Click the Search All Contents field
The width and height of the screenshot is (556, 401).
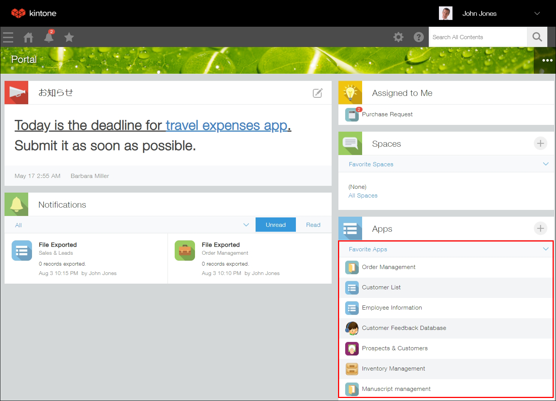pyautogui.click(x=478, y=37)
